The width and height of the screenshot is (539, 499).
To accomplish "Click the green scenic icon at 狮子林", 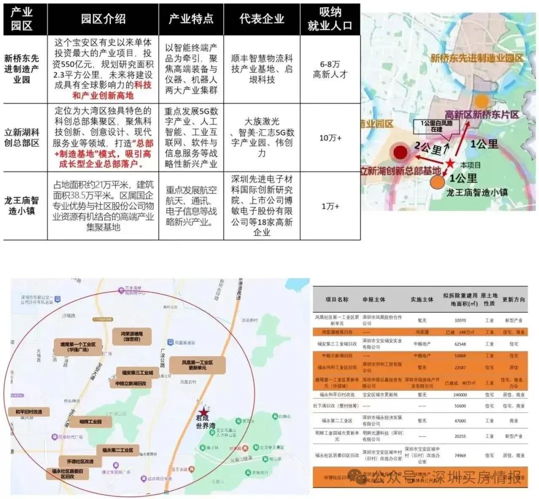I will click(203, 448).
